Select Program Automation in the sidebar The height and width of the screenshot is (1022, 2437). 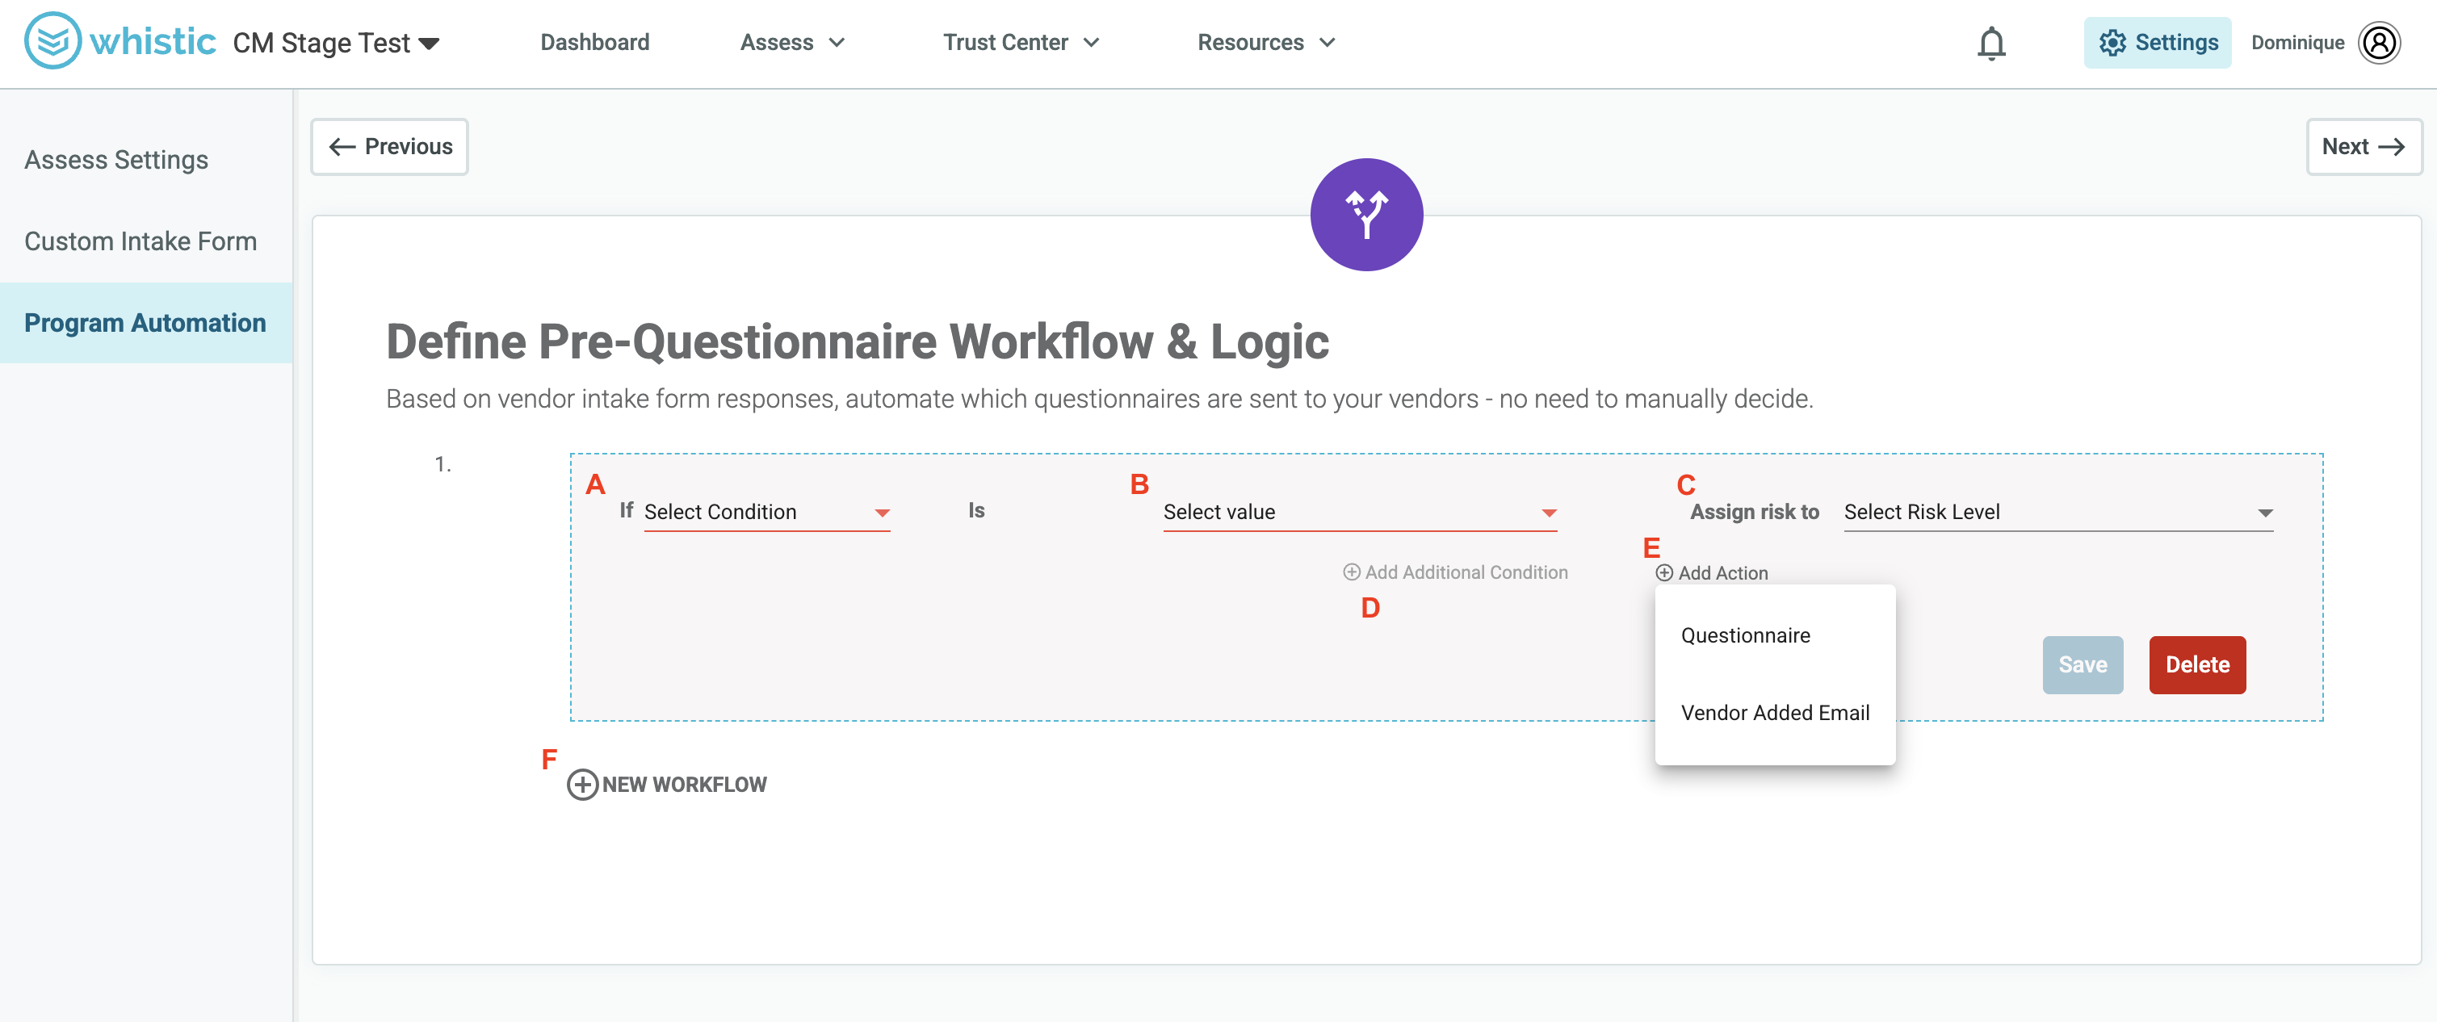[145, 322]
